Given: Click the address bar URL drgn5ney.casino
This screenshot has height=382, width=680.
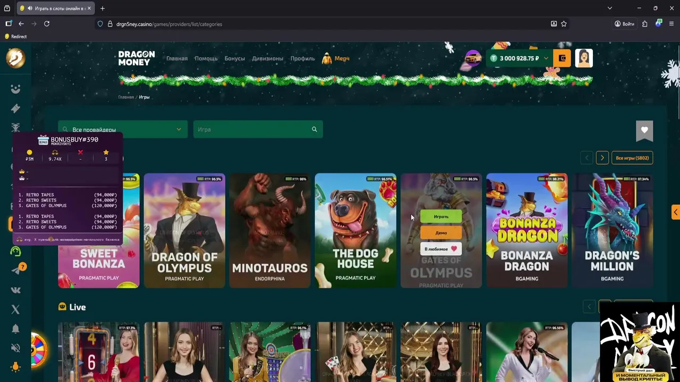Looking at the screenshot, I should [169, 24].
